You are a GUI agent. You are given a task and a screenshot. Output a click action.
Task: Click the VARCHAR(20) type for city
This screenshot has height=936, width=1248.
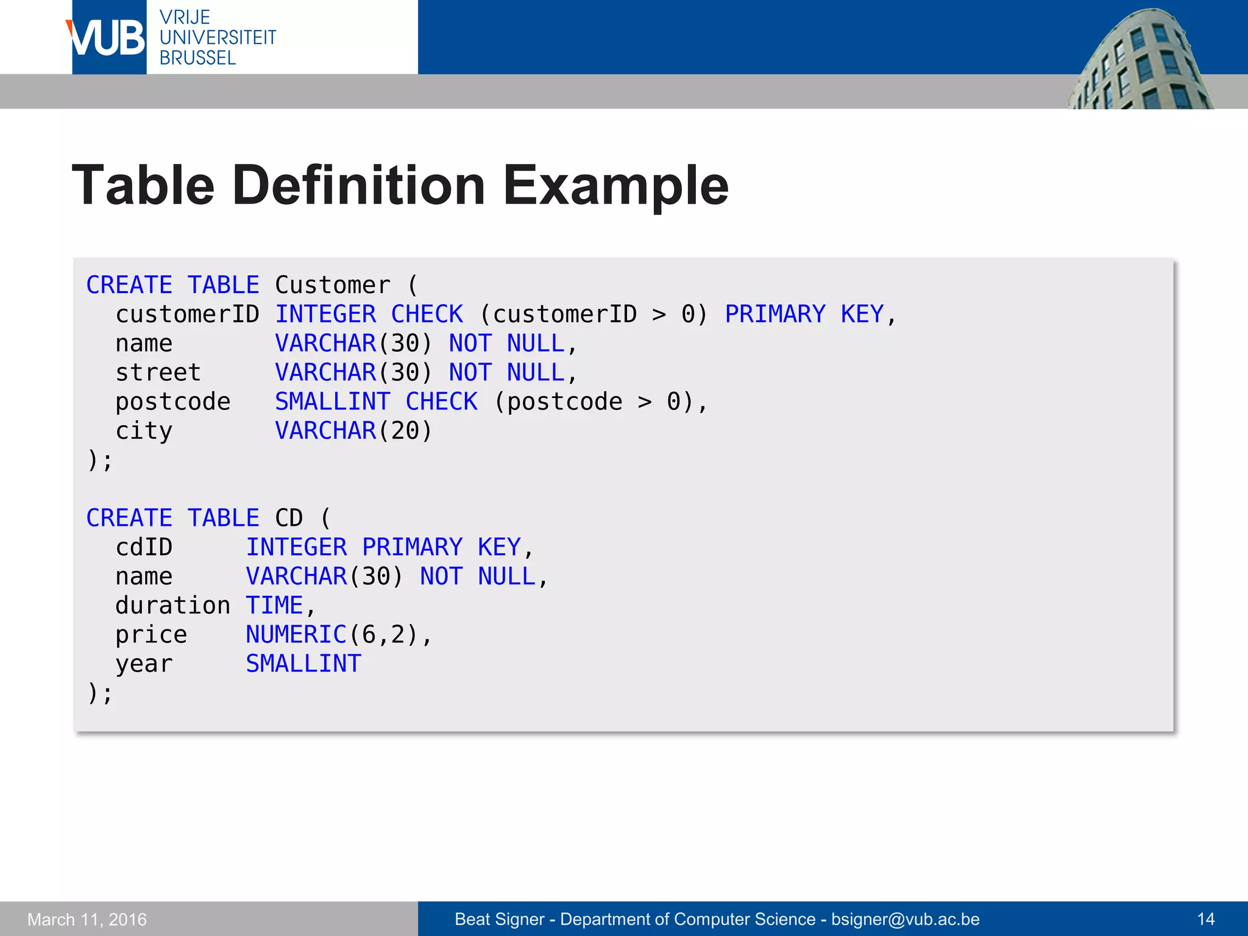coord(353,431)
